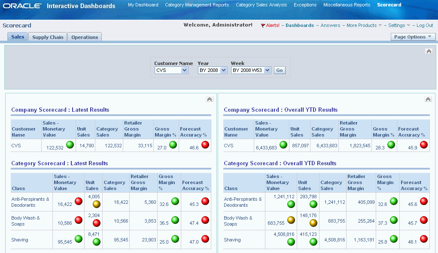Click red Forecast Accuracy indicator beside 45.3
This screenshot has width=438, height=253.
pos(205,201)
